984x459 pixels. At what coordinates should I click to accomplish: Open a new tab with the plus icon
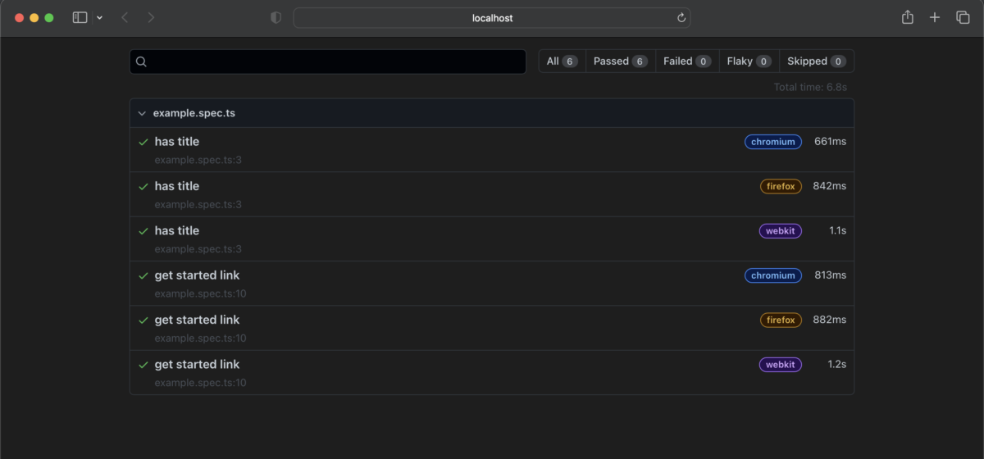coord(935,17)
